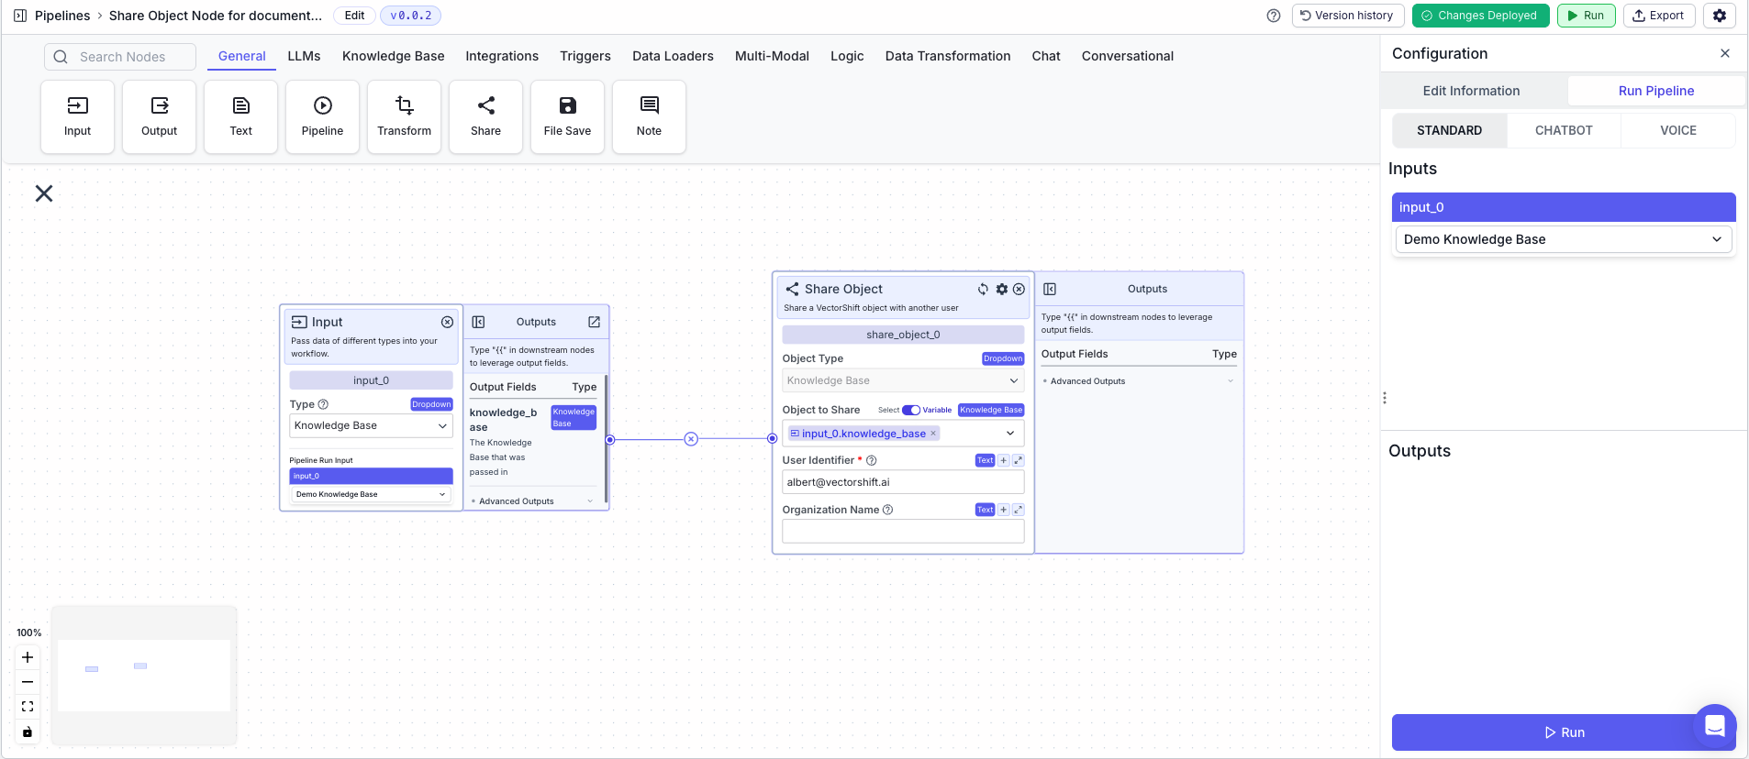Select the VOICE run mode
Screen dimensions: 1749x759
1678,130
